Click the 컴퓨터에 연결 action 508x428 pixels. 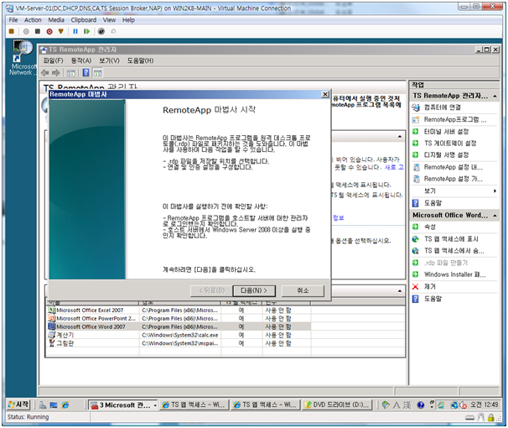pyautogui.click(x=443, y=107)
